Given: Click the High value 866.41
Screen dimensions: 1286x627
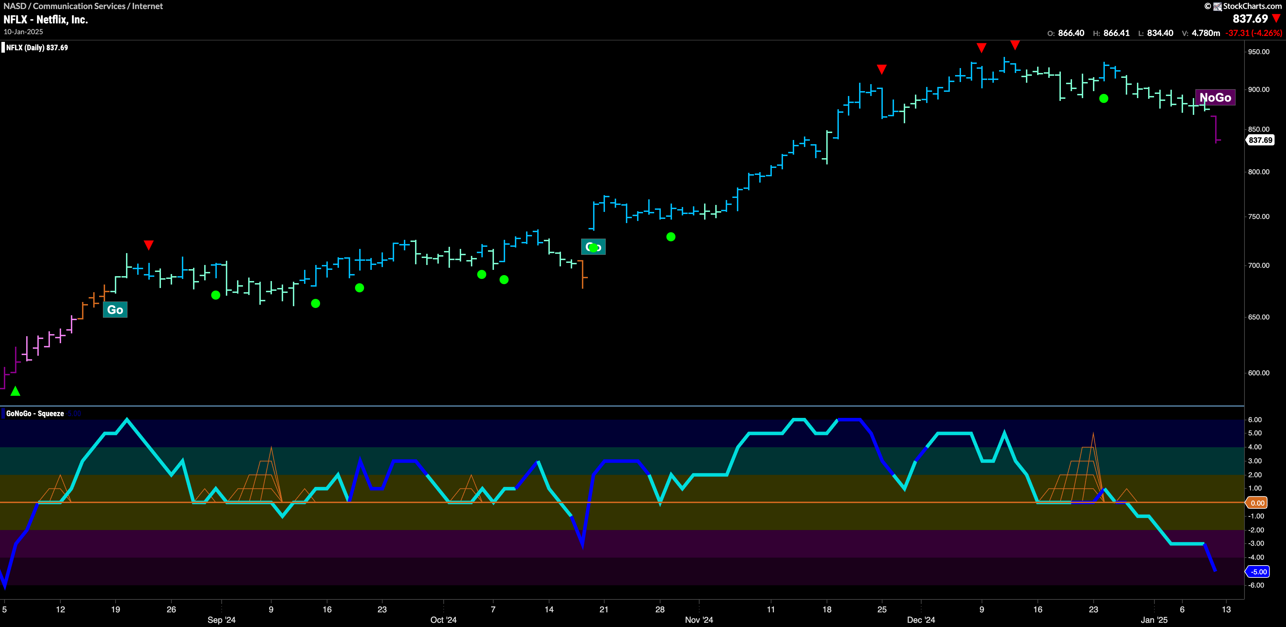Looking at the screenshot, I should point(1116,33).
